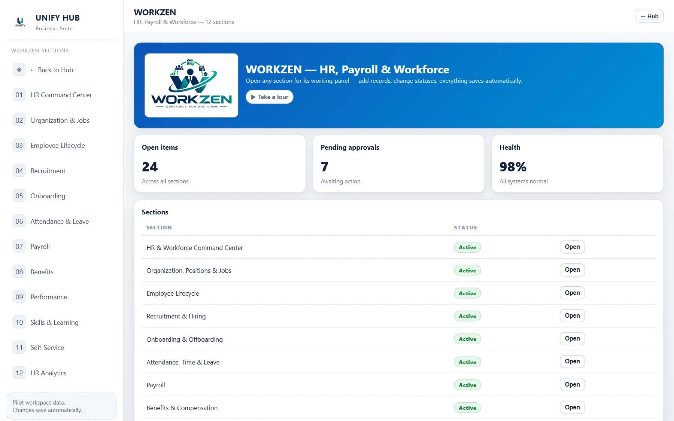Image resolution: width=674 pixels, height=421 pixels.
Task: Click Active badge for Recruitment & Hiring
Action: tap(467, 316)
